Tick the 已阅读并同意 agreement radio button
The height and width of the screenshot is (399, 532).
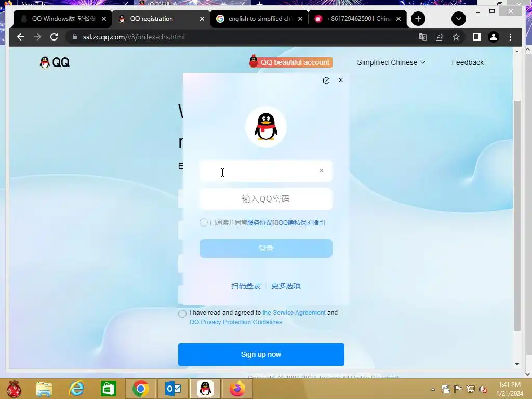pos(204,222)
